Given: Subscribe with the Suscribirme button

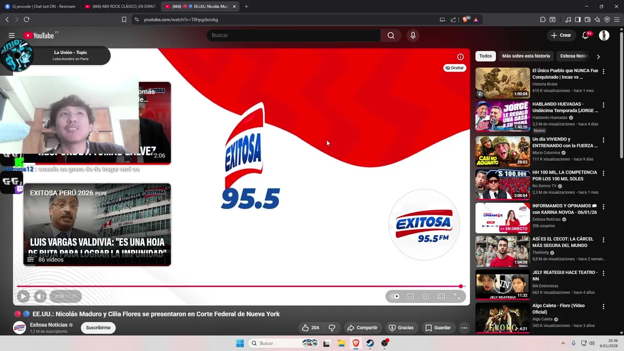Looking at the screenshot, I should [98, 328].
